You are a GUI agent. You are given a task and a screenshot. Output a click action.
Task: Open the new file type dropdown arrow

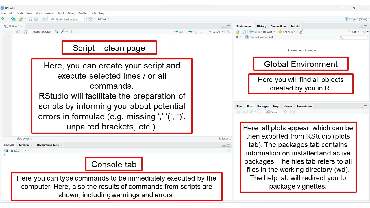[8, 19]
